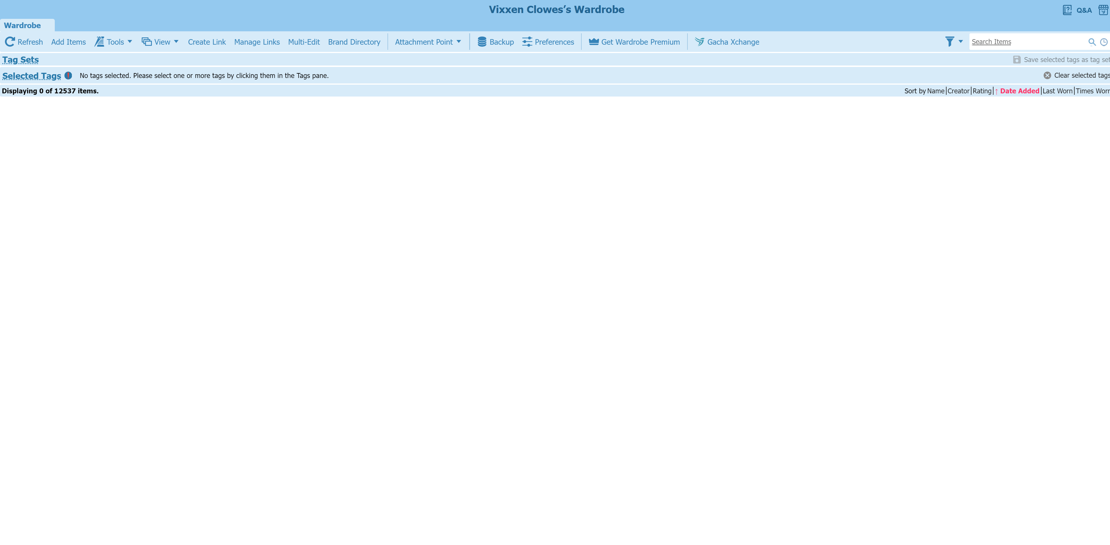This screenshot has height=545, width=1110.
Task: Open Brand Directory
Action: 354,42
